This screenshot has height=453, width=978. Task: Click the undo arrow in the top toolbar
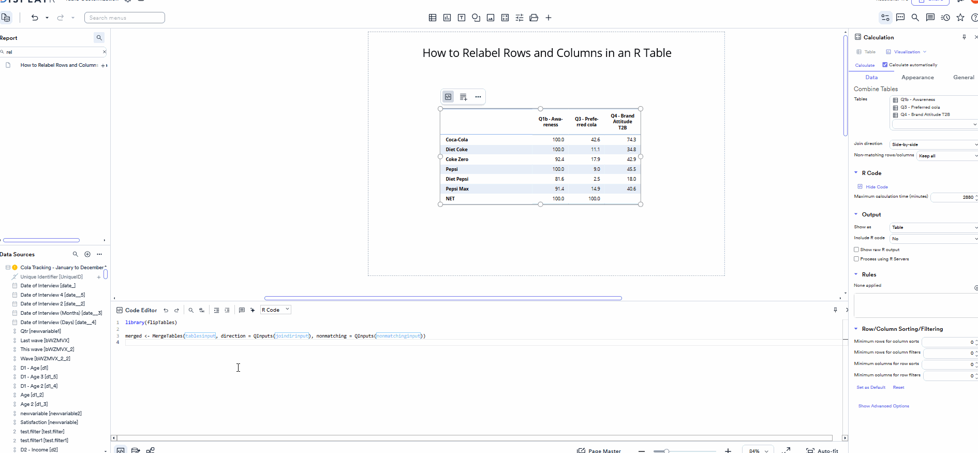35,18
